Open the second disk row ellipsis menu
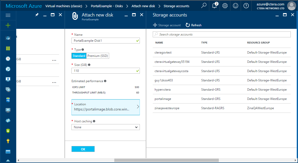This screenshot has width=298, height=163. coord(54,82)
